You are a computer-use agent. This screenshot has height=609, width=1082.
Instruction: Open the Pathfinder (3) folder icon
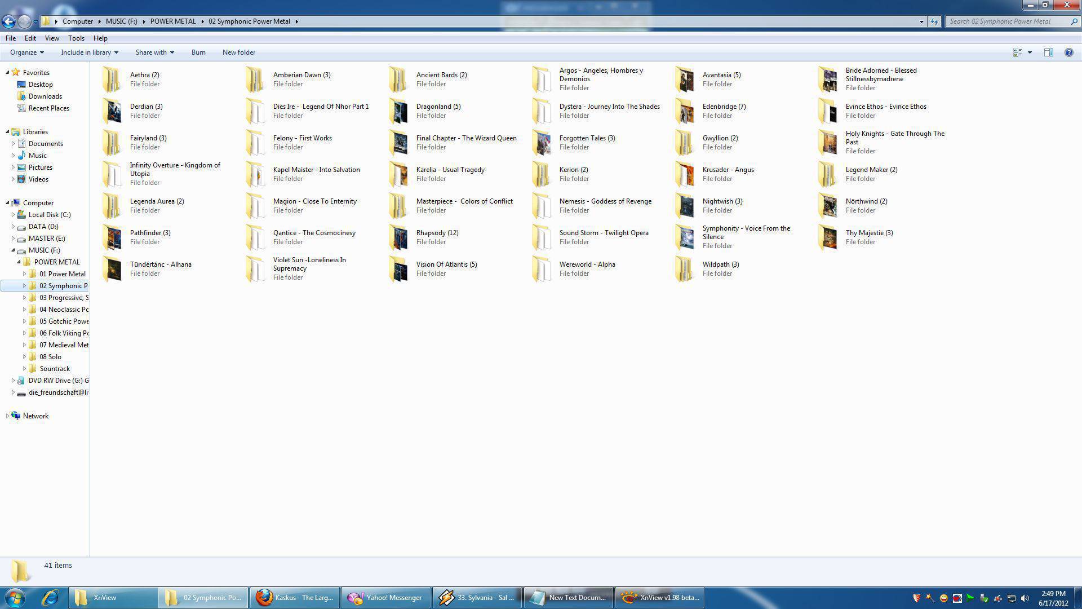(x=112, y=237)
